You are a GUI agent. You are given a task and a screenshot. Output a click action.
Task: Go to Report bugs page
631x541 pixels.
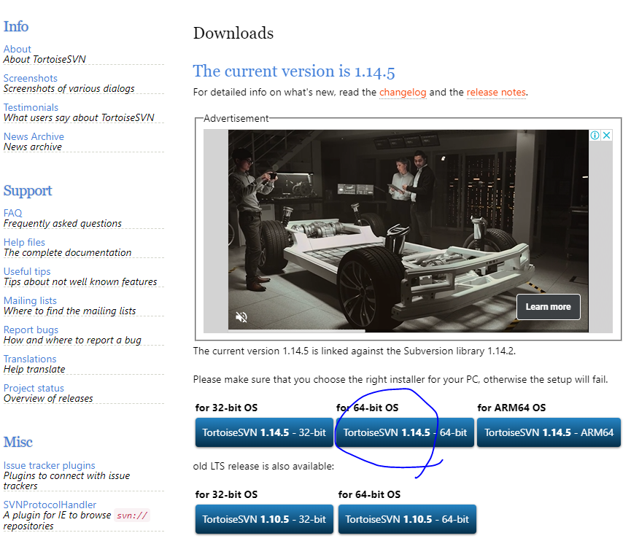pos(31,330)
